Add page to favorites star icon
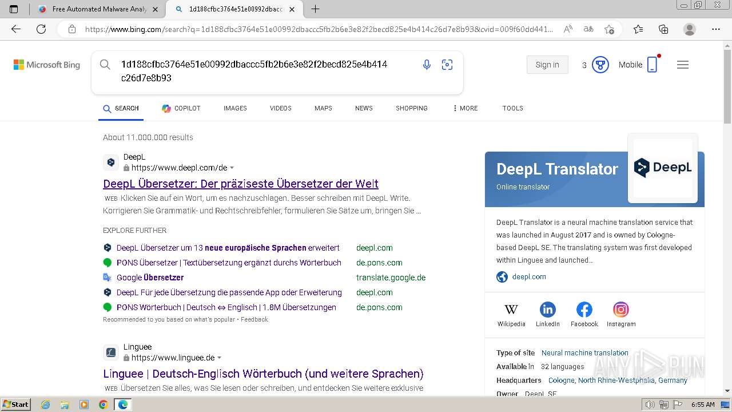The image size is (732, 412). (609, 29)
